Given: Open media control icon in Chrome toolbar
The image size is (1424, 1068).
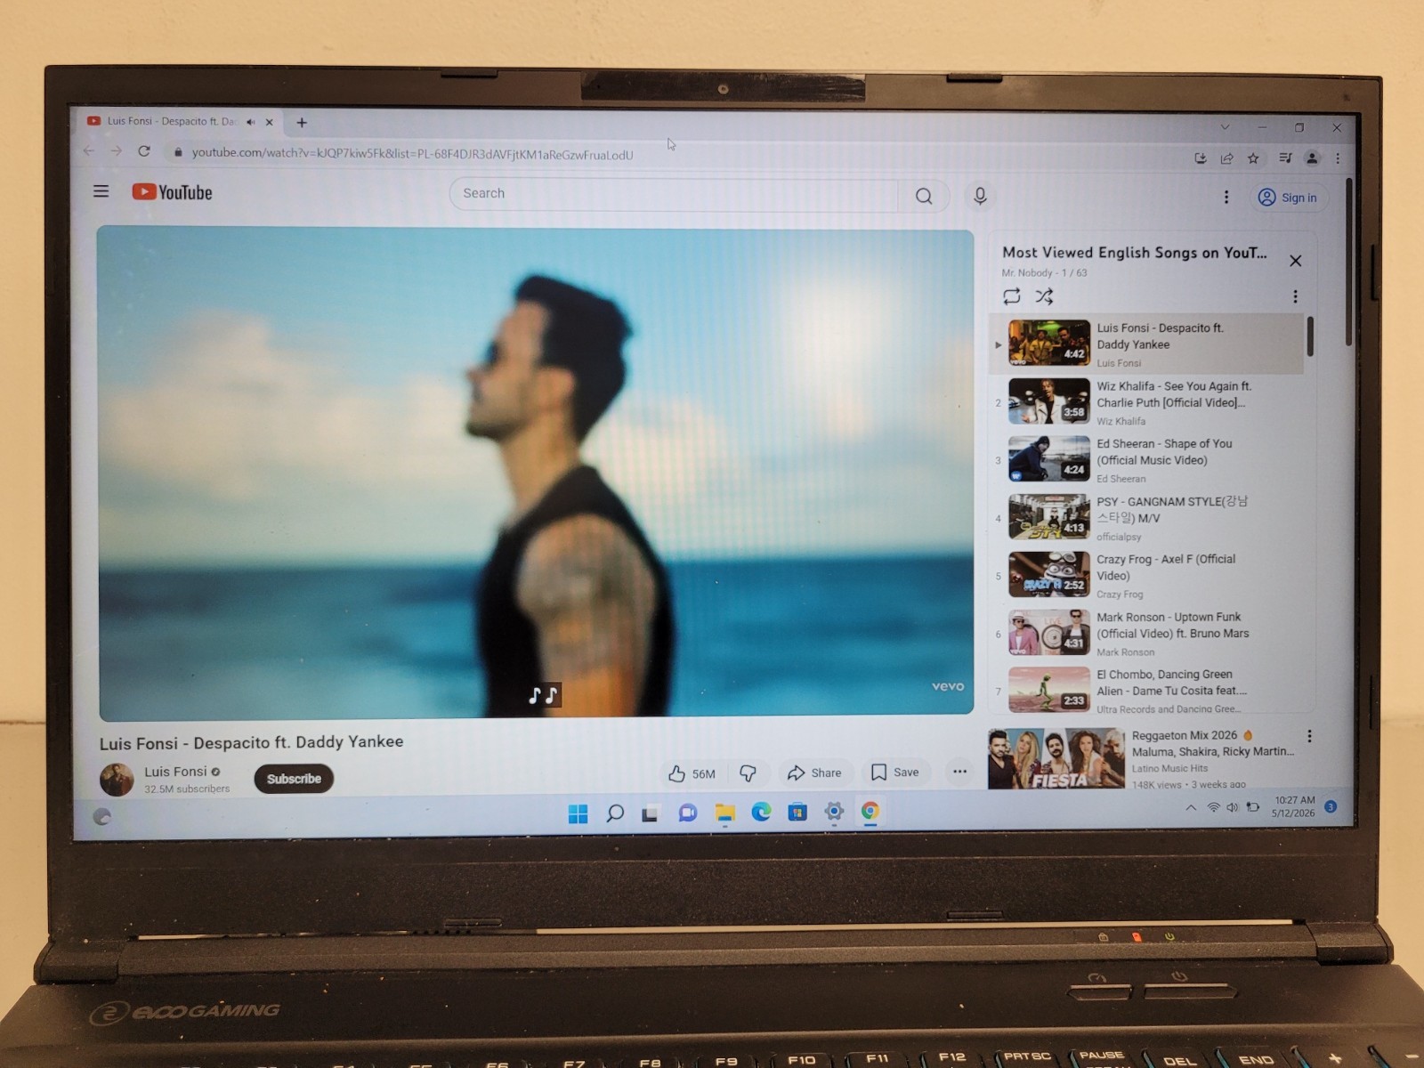Looking at the screenshot, I should pos(1285,158).
